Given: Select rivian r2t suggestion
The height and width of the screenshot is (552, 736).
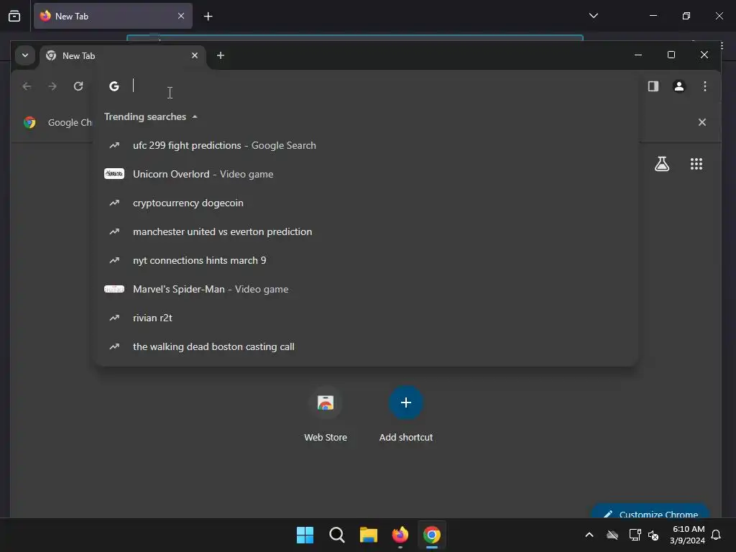Looking at the screenshot, I should 366,318.
